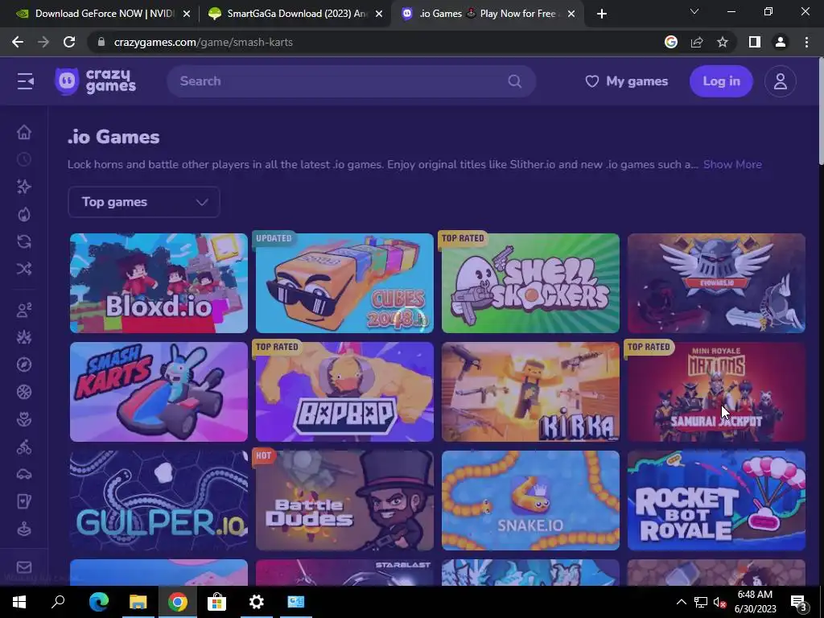Image resolution: width=824 pixels, height=618 pixels.
Task: Open Microsoft Edge from taskbar
Action: pos(99,602)
